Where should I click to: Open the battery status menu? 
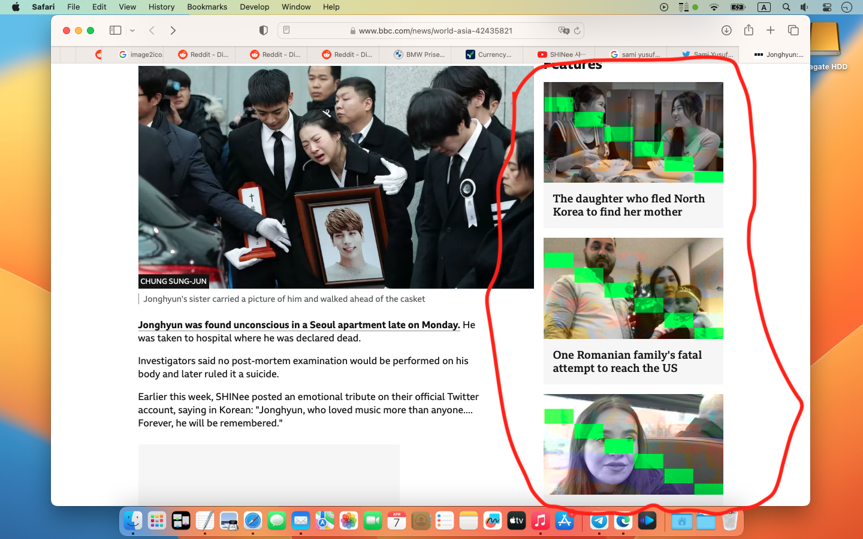tap(738, 7)
